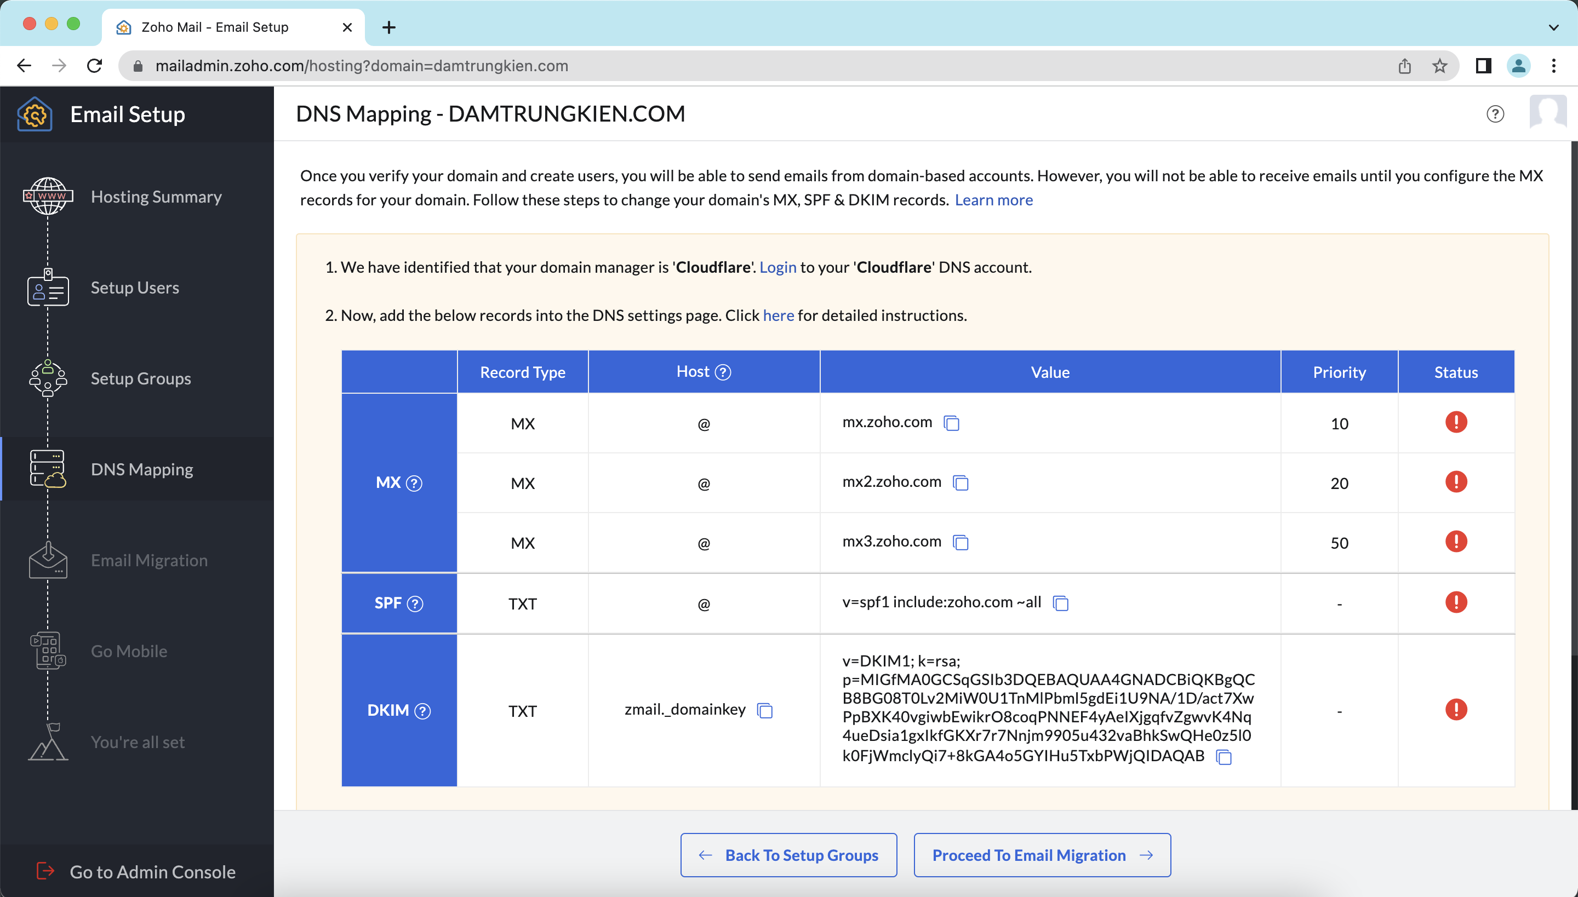The width and height of the screenshot is (1578, 897).
Task: Click the Go Mobile devices icon
Action: pos(48,651)
